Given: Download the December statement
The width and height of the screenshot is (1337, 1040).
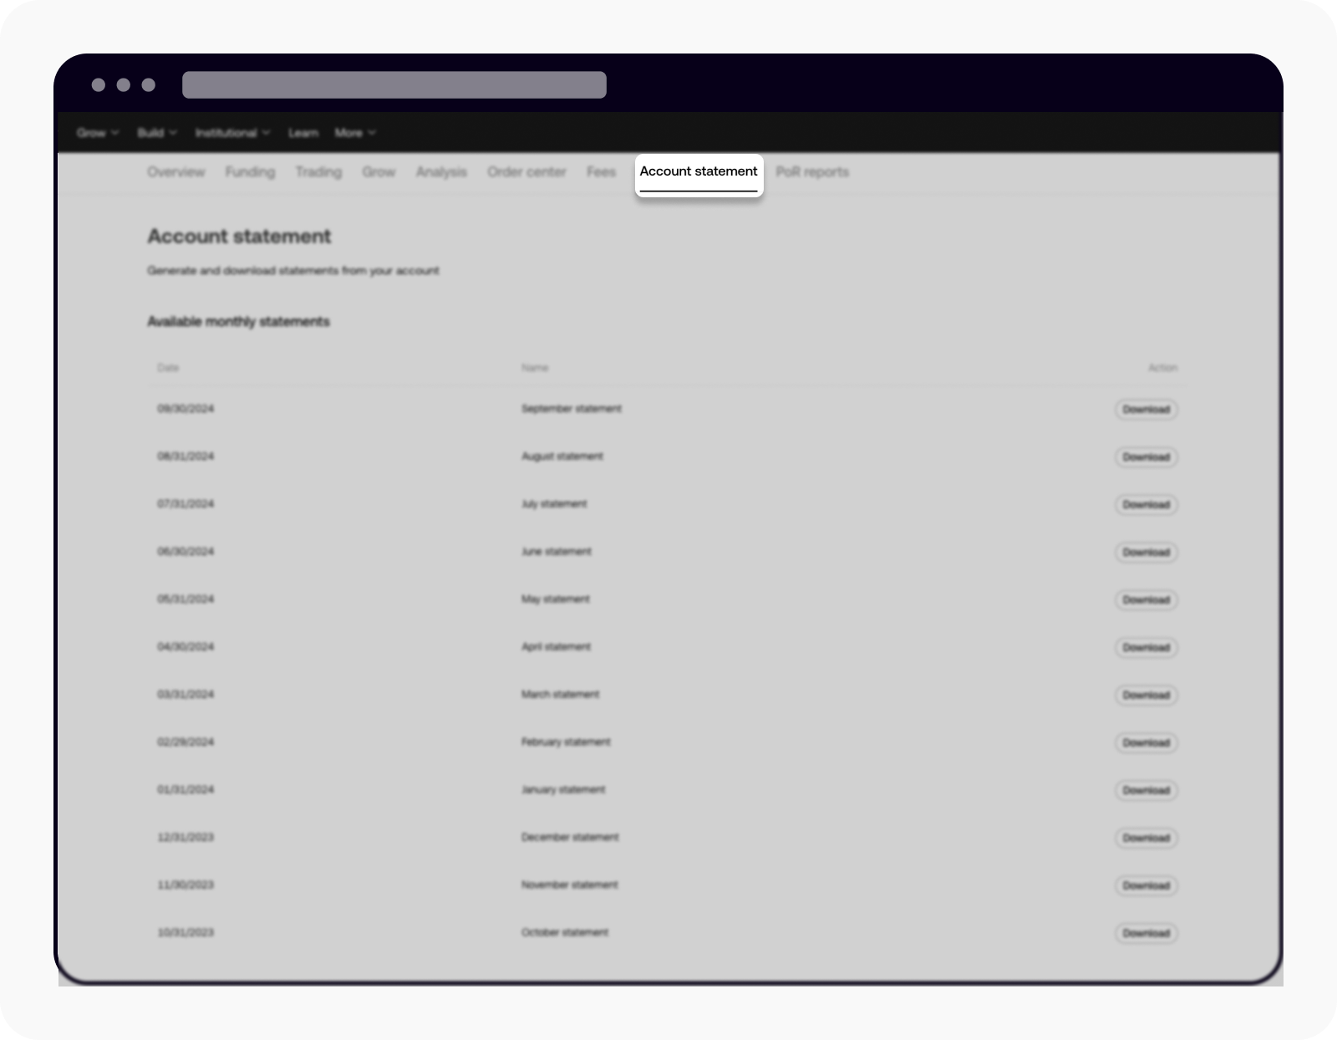Looking at the screenshot, I should (x=1146, y=838).
